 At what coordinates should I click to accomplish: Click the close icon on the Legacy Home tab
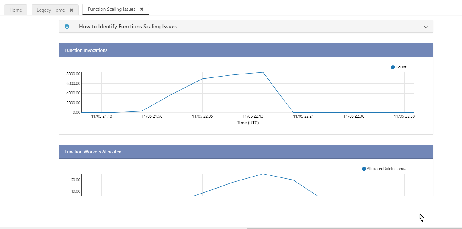(x=71, y=10)
